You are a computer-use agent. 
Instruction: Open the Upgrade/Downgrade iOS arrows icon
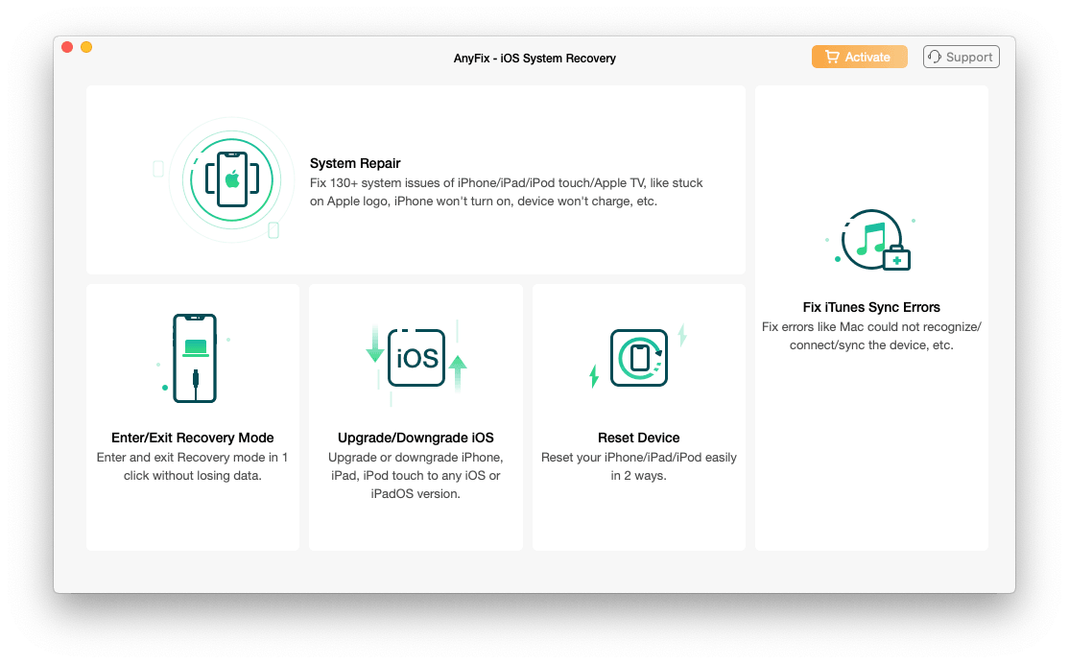(416, 358)
